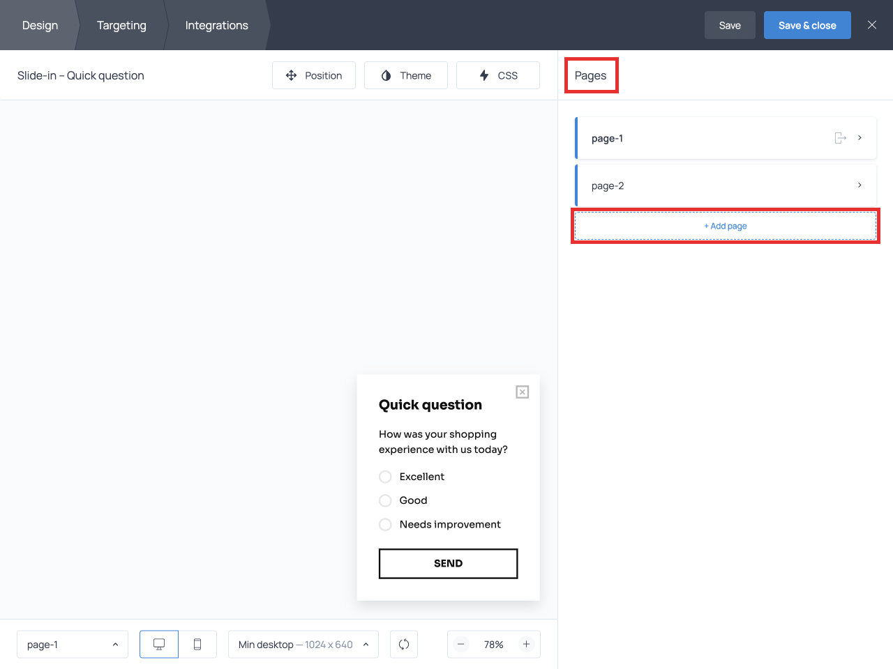Open page-2 in the Pages list

(726, 185)
